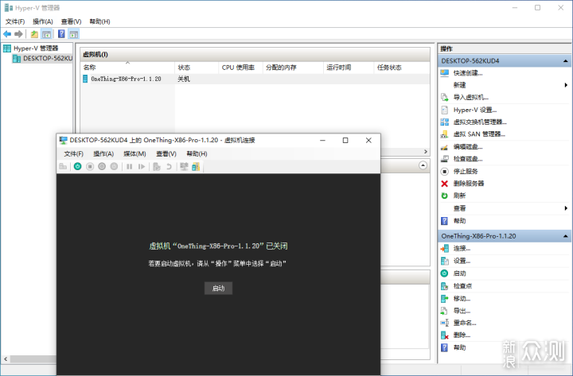Click Help action under OneThing-X86-Pro-1.1.20 section
573x376 pixels.
click(x=459, y=347)
